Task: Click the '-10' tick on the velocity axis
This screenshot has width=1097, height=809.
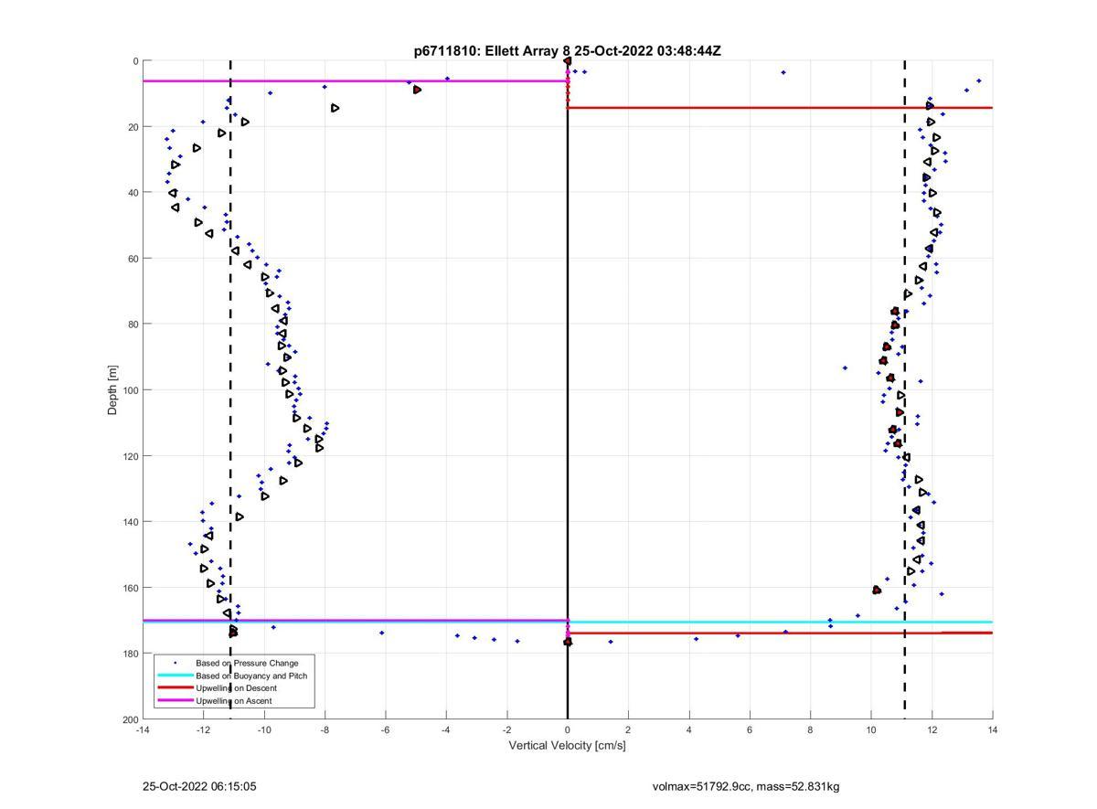Action: [x=264, y=729]
